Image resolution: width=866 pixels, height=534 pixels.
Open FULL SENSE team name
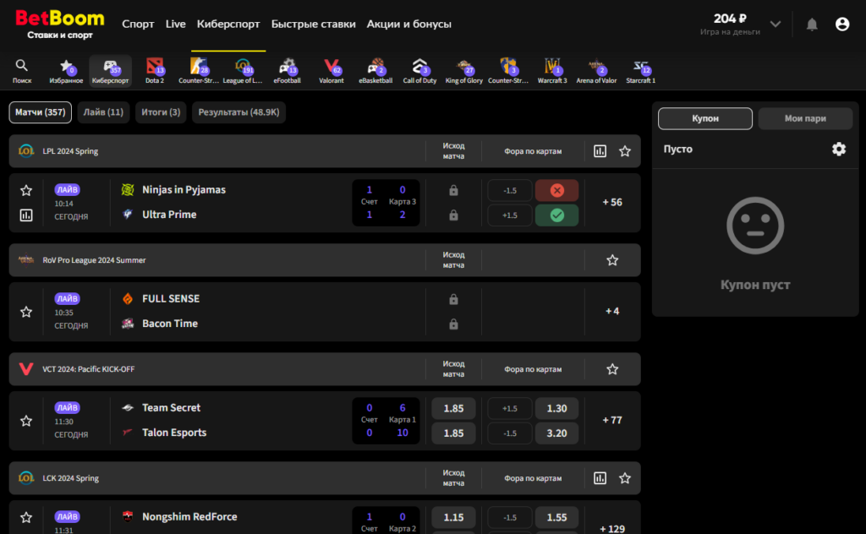(171, 299)
